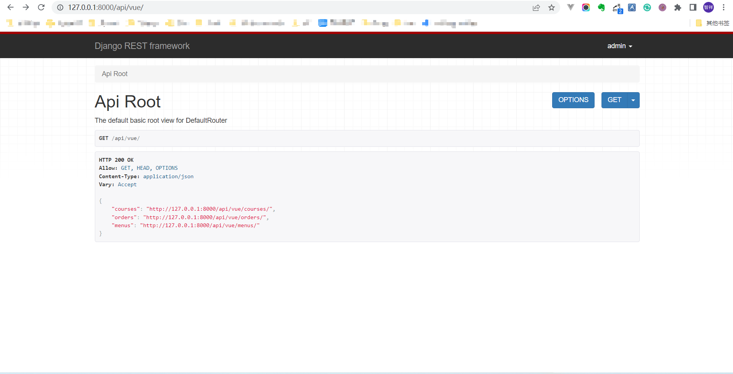Click the "application/json" content type value
The width and height of the screenshot is (733, 374).
click(x=168, y=176)
